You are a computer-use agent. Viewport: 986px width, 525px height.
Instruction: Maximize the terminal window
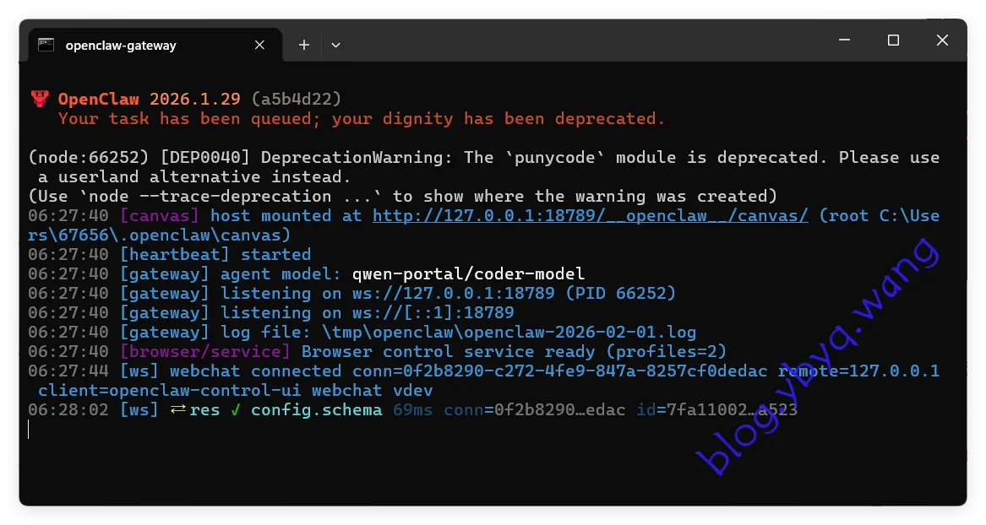892,40
